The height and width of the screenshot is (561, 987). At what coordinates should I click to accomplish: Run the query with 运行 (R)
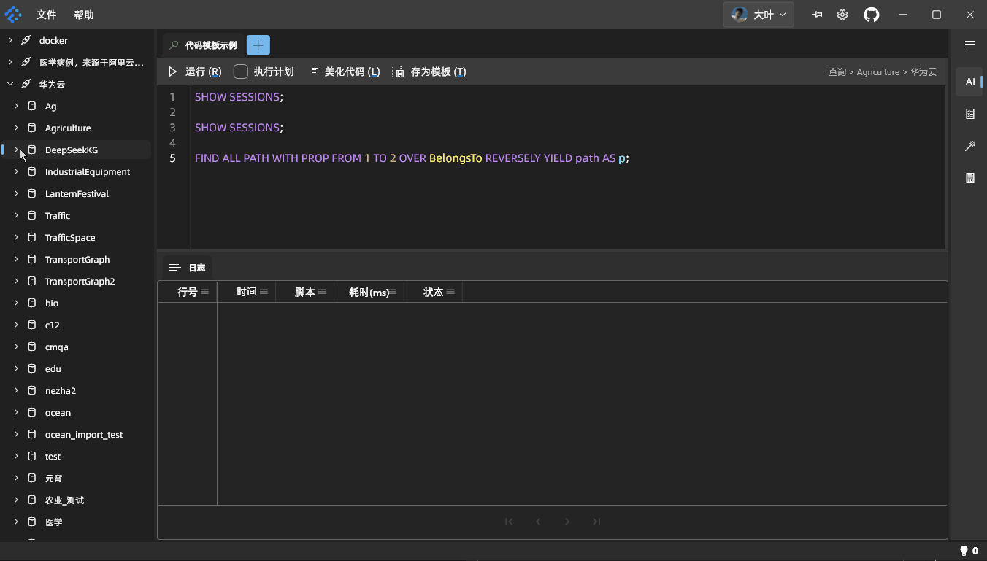tap(195, 71)
